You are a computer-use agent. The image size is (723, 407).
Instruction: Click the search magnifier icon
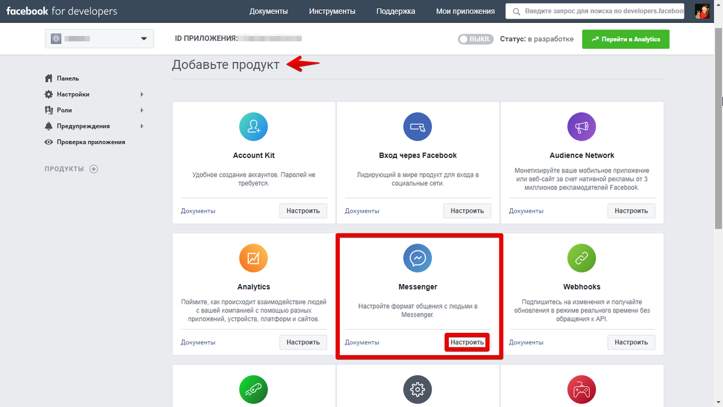516,11
